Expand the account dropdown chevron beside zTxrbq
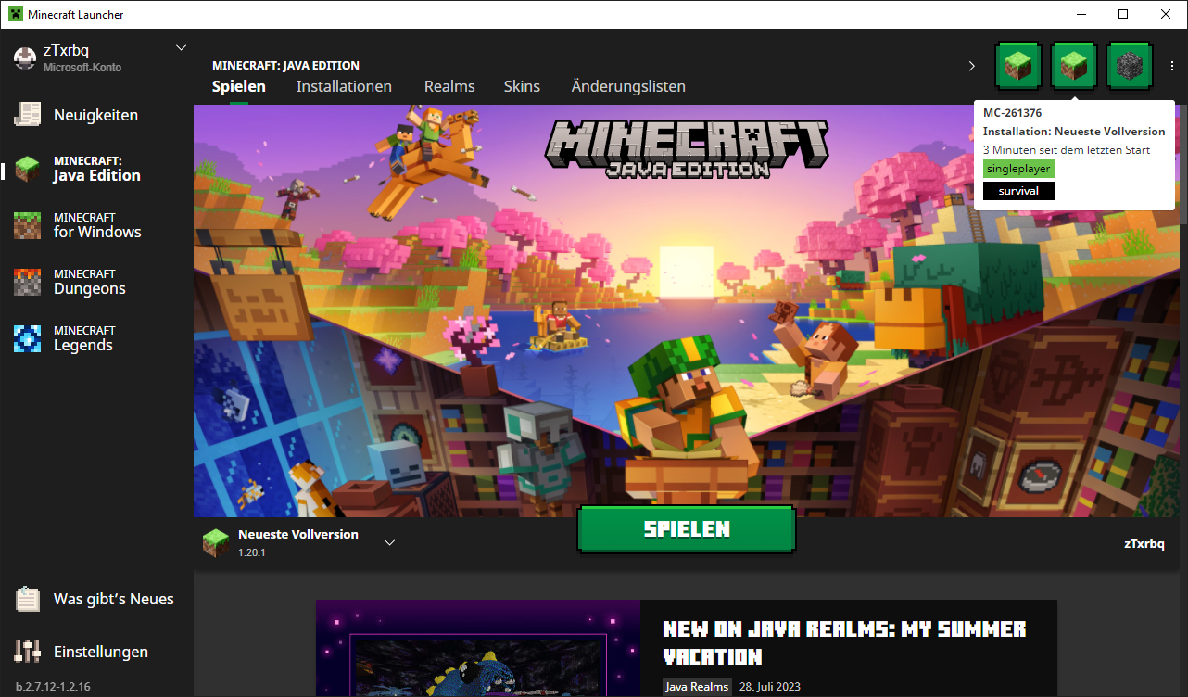Viewport: 1188px width, 697px height. [x=181, y=48]
